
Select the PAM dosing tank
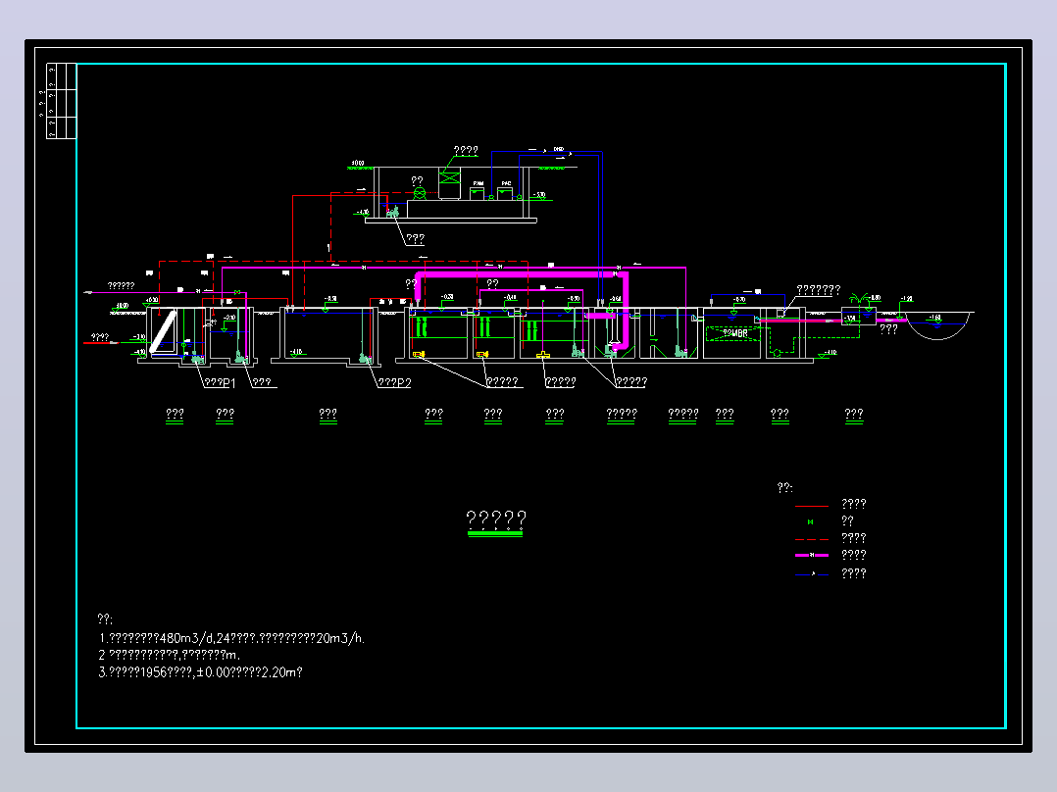[478, 193]
